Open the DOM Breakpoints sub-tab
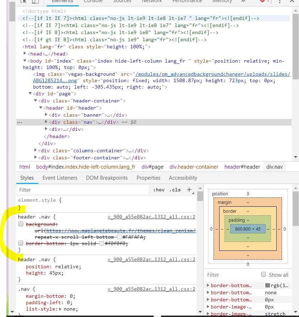This screenshot has height=317, width=299. pyautogui.click(x=107, y=178)
